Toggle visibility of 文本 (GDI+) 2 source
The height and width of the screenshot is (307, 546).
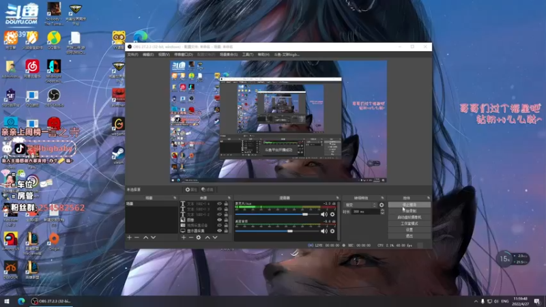pos(219,214)
